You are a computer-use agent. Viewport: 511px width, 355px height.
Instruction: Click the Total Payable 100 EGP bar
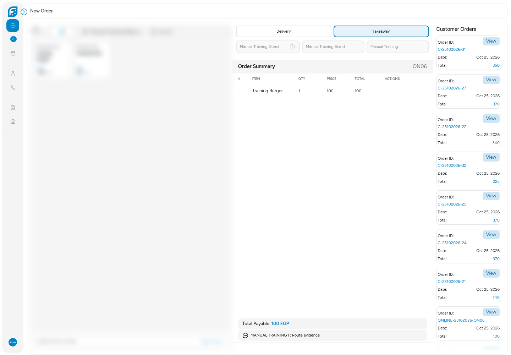tap(332, 324)
